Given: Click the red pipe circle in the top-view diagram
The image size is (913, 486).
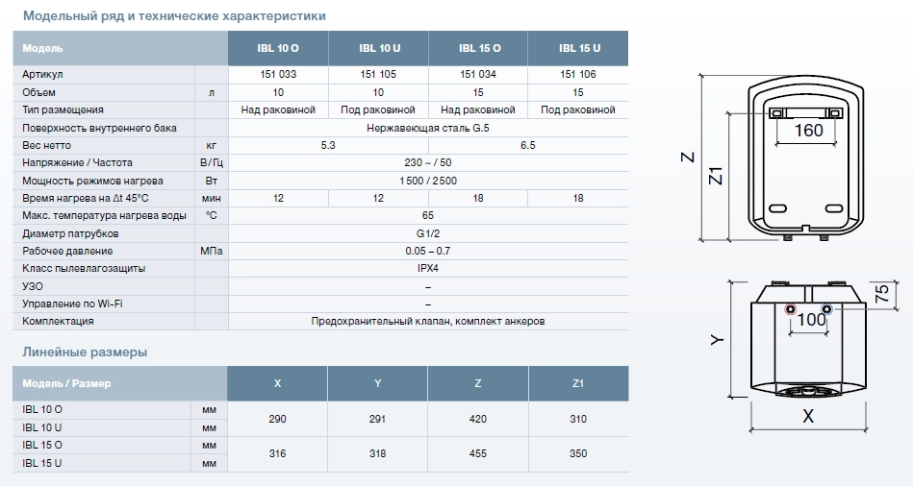Looking at the screenshot, I should pyautogui.click(x=790, y=310).
